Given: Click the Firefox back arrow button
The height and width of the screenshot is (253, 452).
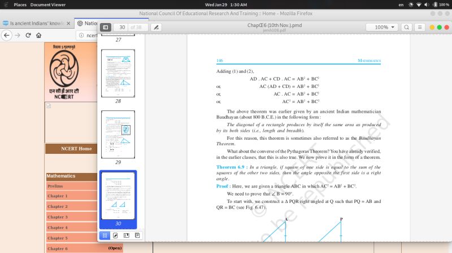Looking at the screenshot, I should (7, 35).
